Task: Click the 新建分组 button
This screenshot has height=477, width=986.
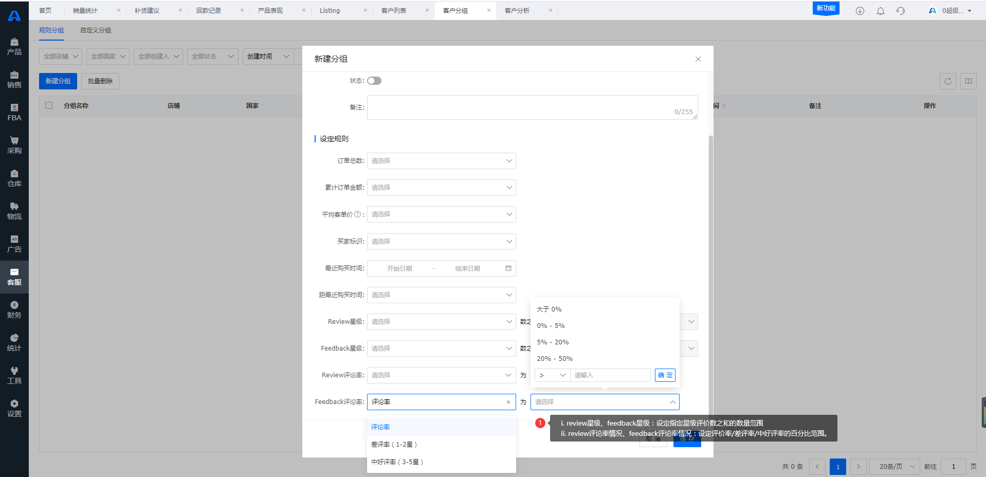Action: (58, 81)
